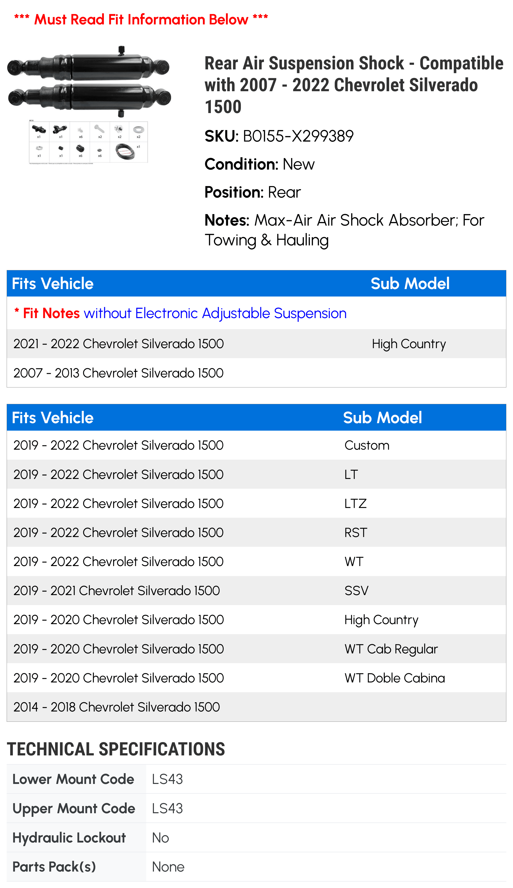Select the 2014 - 2018 Chevrolet Silverado row
Viewport: 513px width, 888px height.
click(x=256, y=707)
